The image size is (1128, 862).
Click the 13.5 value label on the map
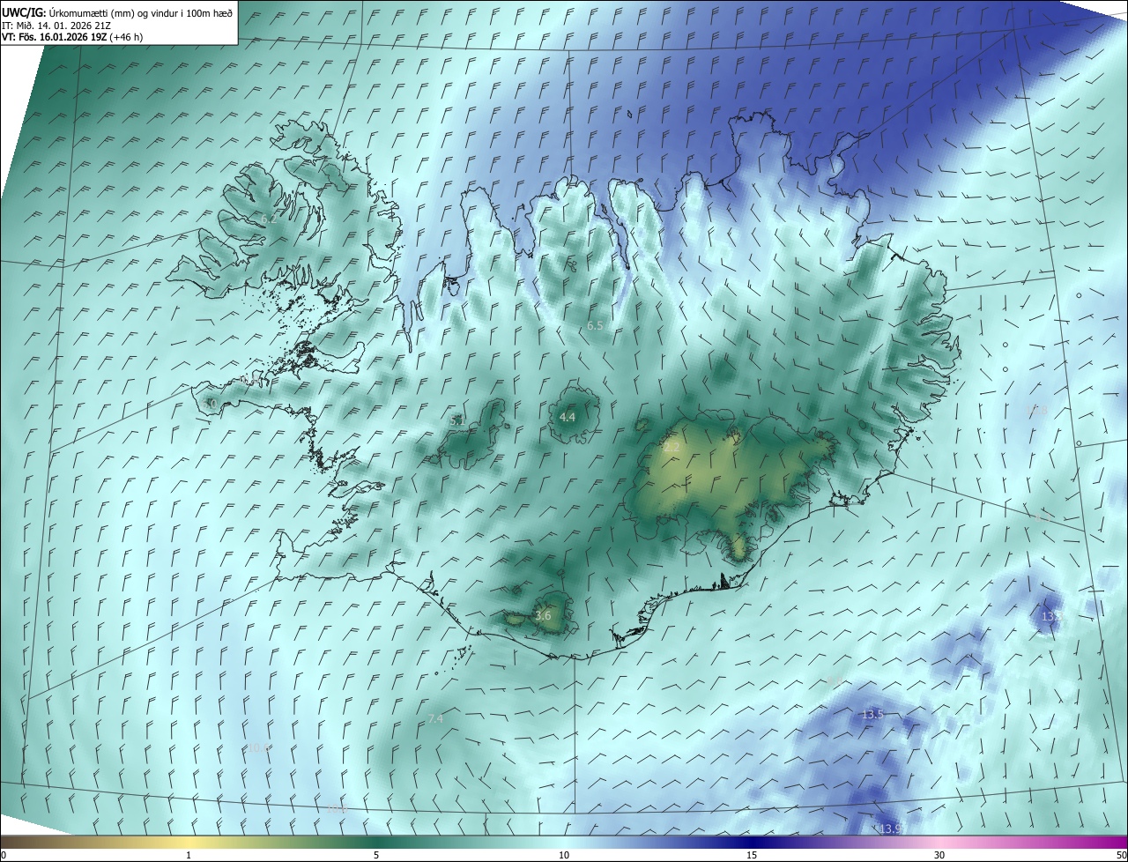872,715
